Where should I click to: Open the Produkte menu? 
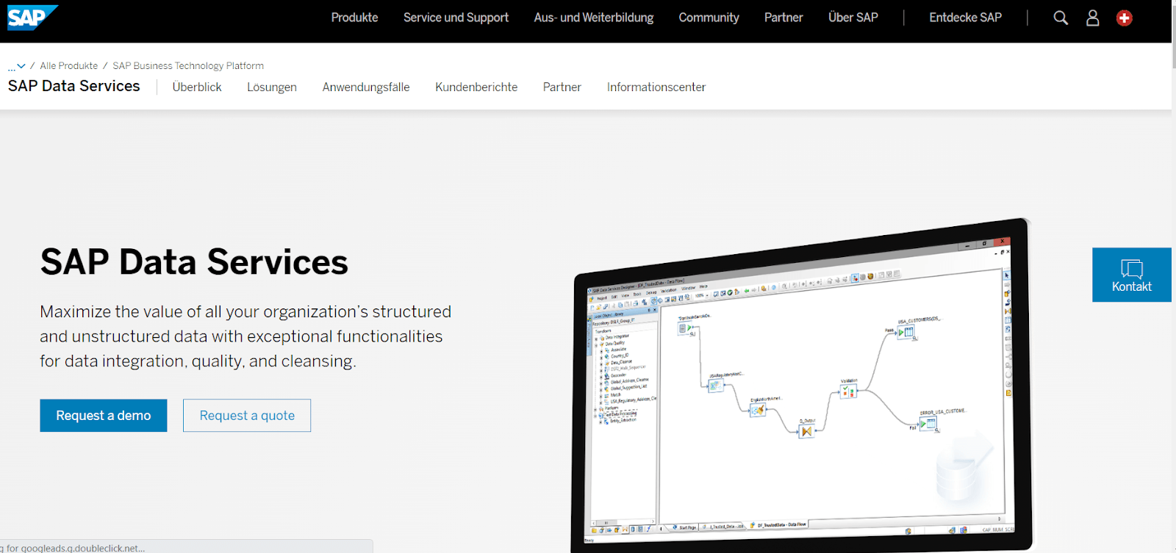(354, 18)
